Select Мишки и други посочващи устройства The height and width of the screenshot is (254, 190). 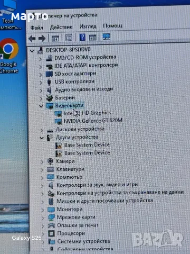click(x=104, y=201)
